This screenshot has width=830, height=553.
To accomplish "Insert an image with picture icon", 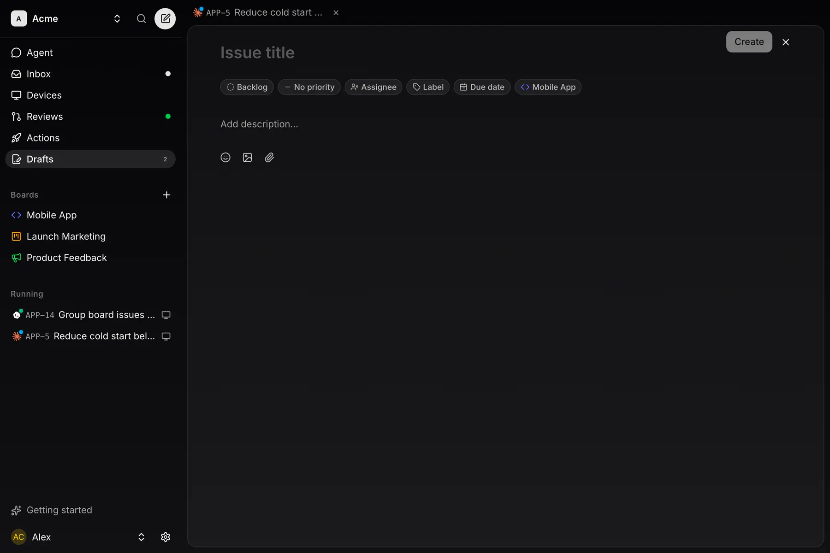I will [247, 158].
